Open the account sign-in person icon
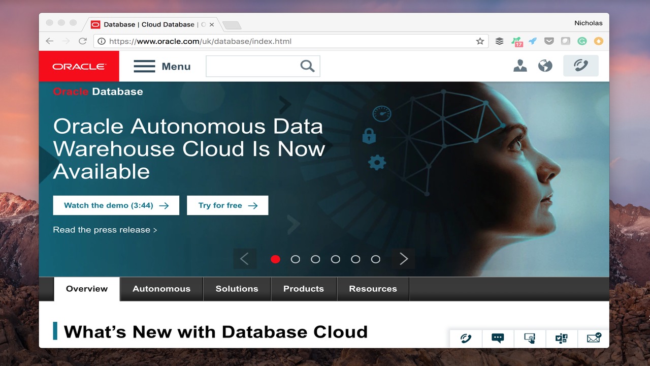 (520, 66)
